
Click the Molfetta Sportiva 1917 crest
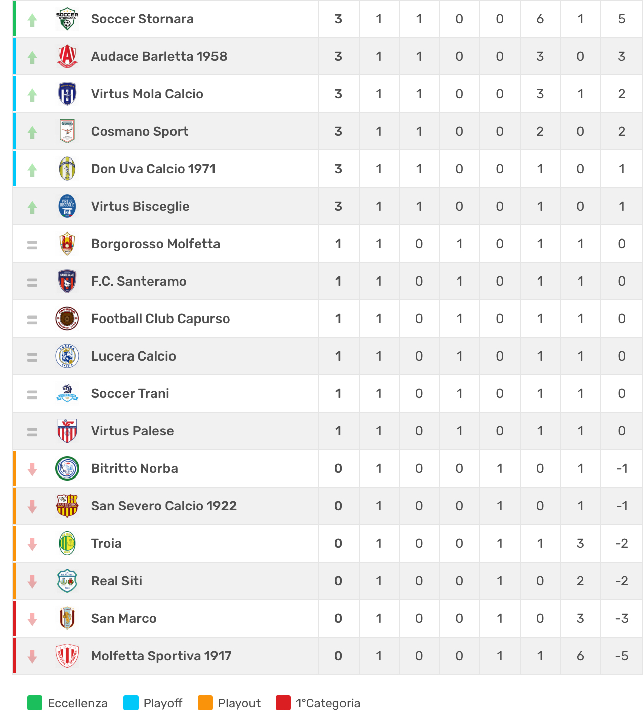67,656
